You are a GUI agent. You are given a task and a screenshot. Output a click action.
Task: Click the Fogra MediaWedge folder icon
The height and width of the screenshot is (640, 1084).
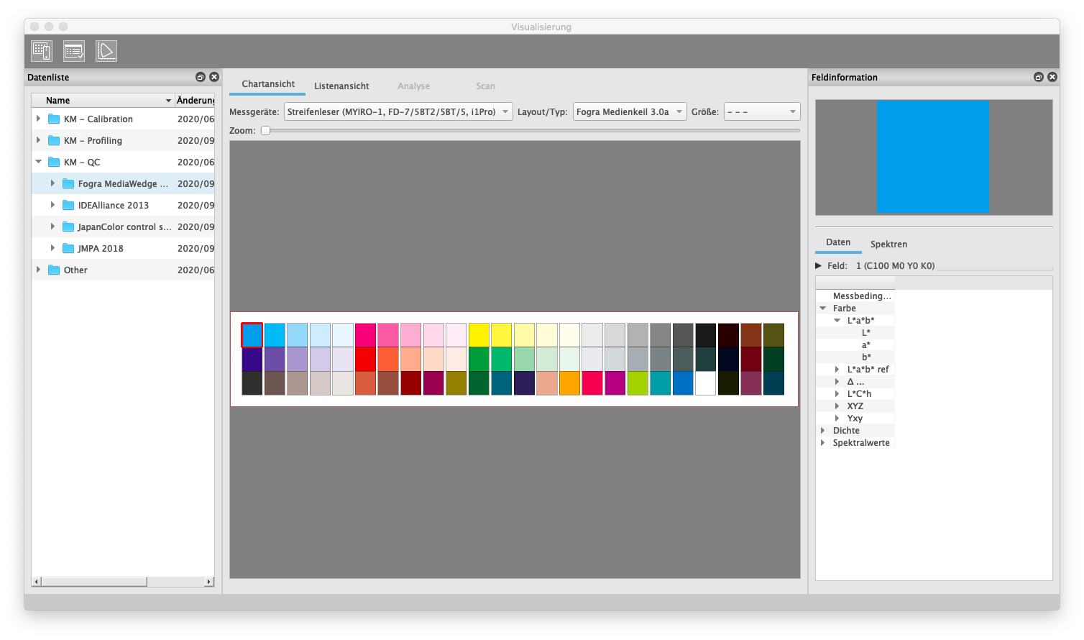coord(68,183)
